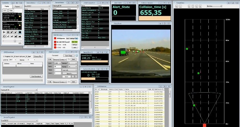
Task: Tick the checkbox beside the upper Send button
Action: [69, 59]
